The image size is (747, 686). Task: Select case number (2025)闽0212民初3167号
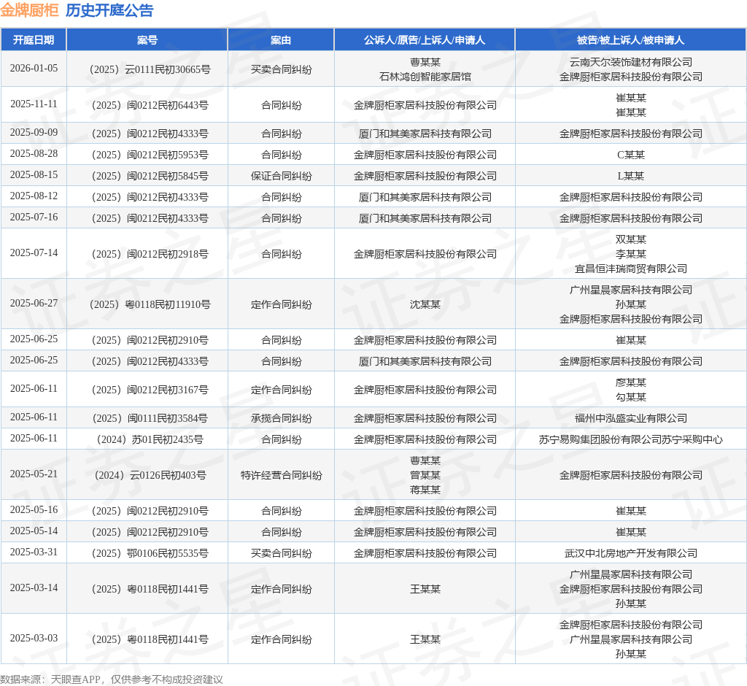click(150, 390)
